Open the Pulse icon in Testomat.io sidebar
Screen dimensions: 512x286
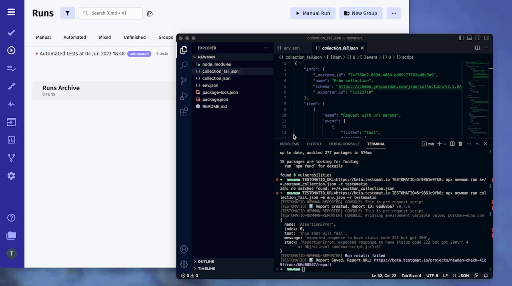[x=11, y=104]
